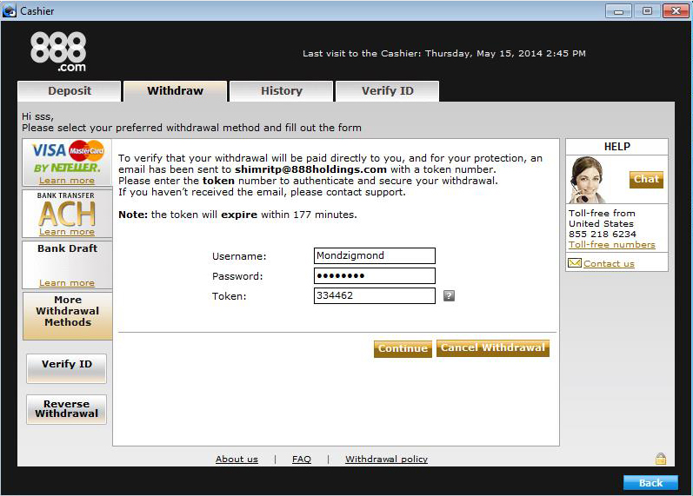The height and width of the screenshot is (496, 693).
Task: Open the History tab
Action: [x=282, y=91]
